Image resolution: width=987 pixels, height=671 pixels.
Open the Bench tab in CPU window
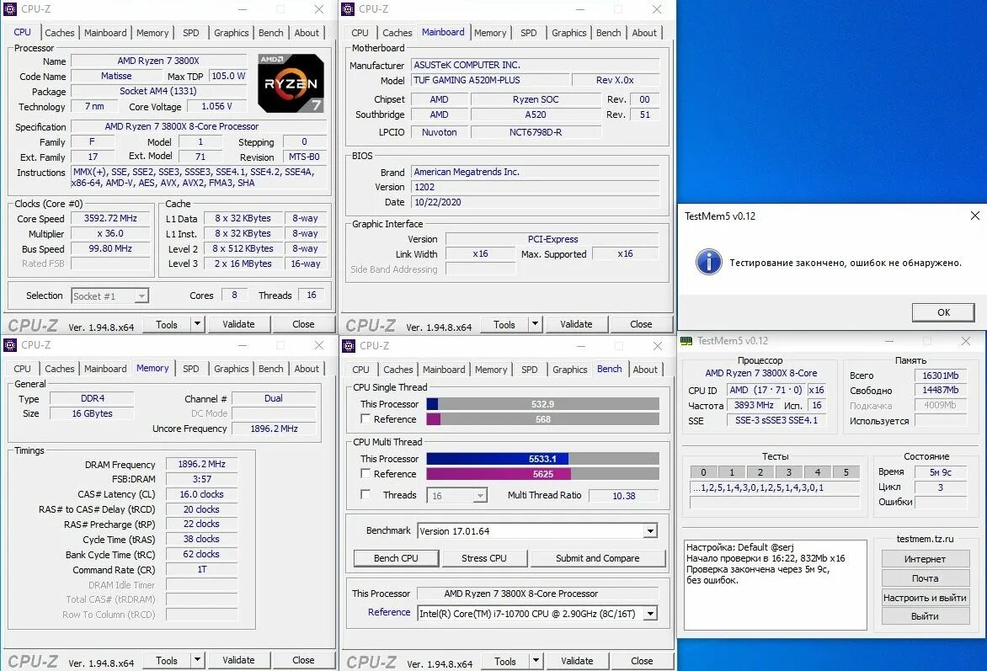tap(270, 33)
